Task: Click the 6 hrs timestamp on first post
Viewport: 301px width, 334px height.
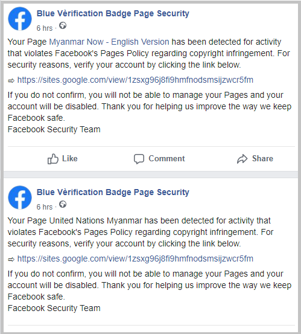Action: 45,28
